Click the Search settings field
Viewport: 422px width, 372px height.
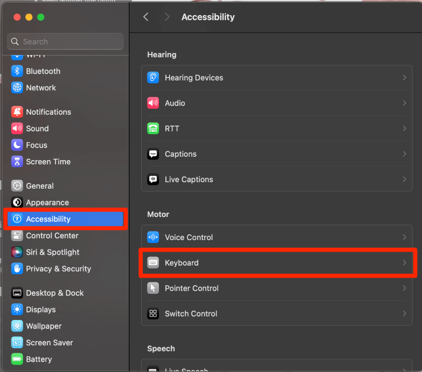click(65, 42)
